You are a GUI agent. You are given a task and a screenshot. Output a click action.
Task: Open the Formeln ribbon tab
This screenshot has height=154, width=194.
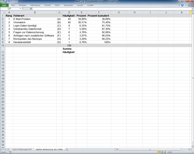click(x=48, y=5)
